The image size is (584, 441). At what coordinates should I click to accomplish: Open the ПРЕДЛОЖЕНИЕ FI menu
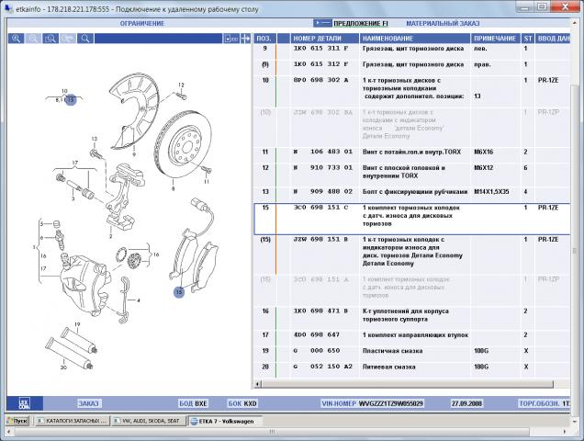click(361, 24)
